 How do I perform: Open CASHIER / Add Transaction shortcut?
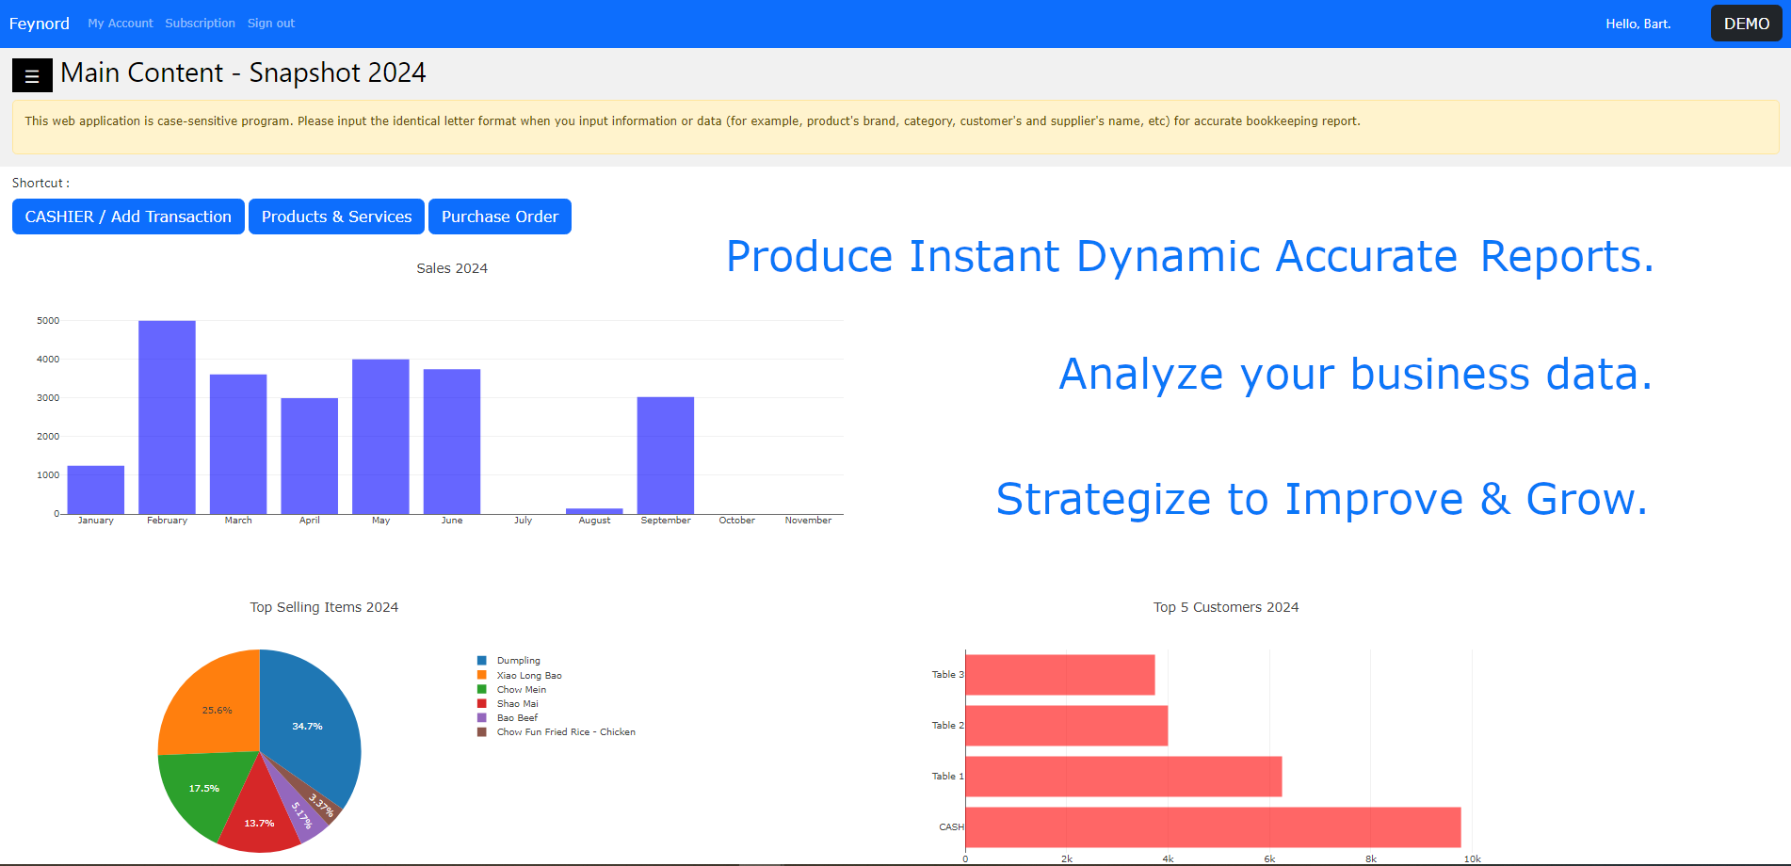click(128, 216)
